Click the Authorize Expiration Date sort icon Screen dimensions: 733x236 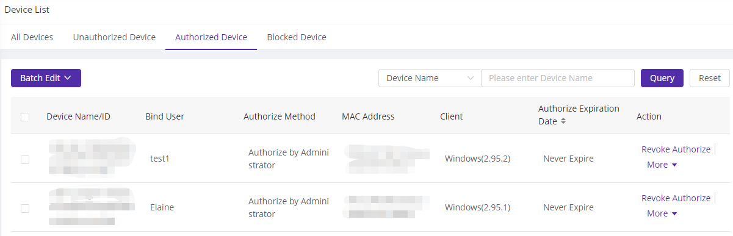tap(563, 121)
